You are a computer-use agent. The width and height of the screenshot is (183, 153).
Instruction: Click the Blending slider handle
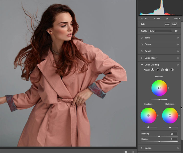pyautogui.click(x=159, y=136)
